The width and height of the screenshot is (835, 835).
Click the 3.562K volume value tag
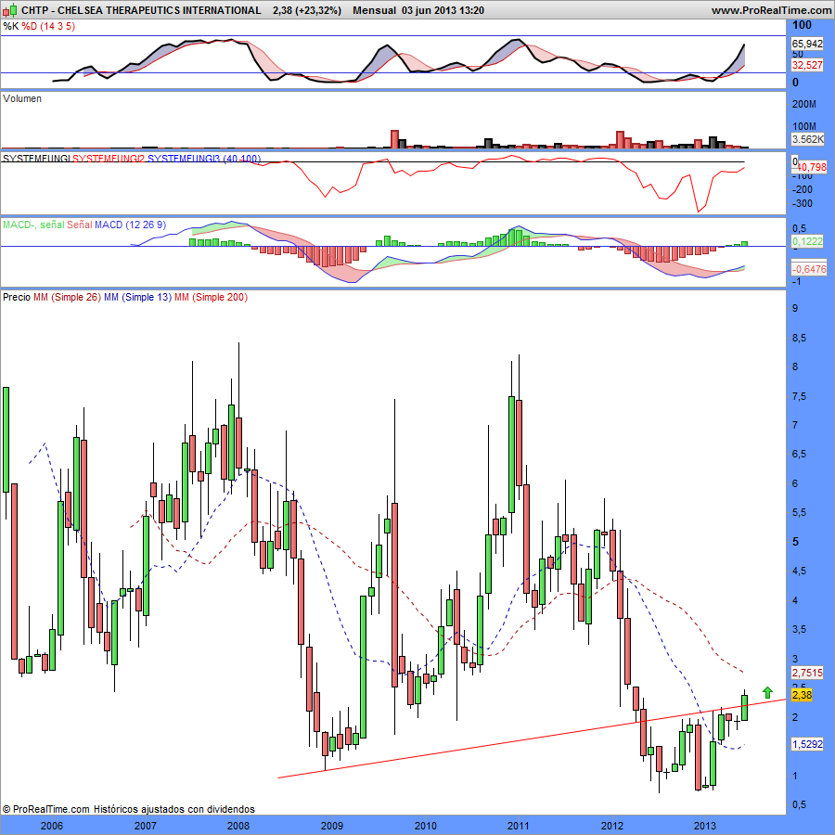[x=807, y=139]
